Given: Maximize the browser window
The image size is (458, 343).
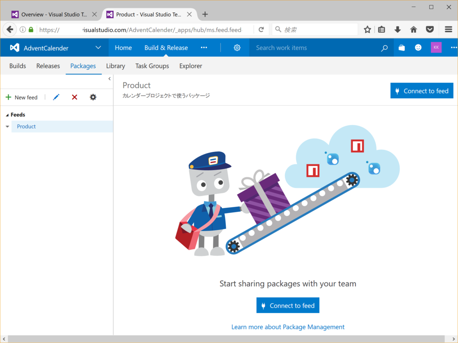Looking at the screenshot, I should pyautogui.click(x=431, y=7).
